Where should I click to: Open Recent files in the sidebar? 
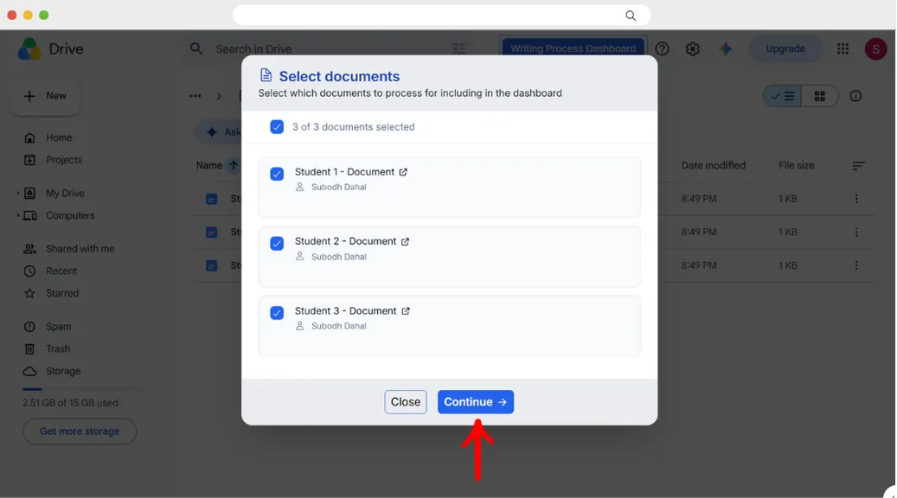click(x=61, y=271)
